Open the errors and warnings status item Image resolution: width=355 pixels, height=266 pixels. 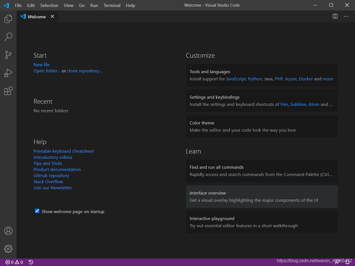tap(14, 262)
